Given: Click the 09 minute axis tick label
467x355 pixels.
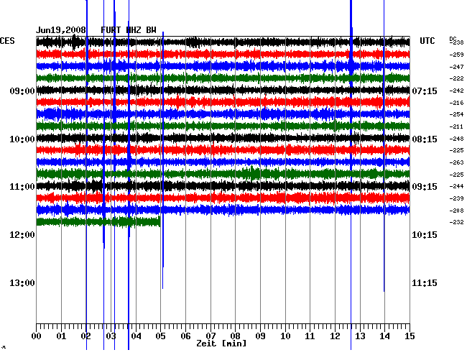Looking at the screenshot, I should [x=260, y=336].
